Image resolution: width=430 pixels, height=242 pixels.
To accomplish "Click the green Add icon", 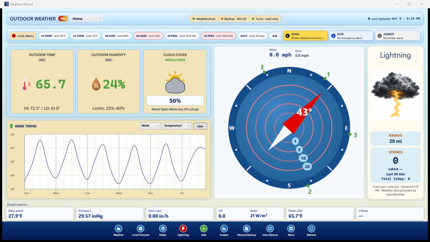I will [x=204, y=228].
